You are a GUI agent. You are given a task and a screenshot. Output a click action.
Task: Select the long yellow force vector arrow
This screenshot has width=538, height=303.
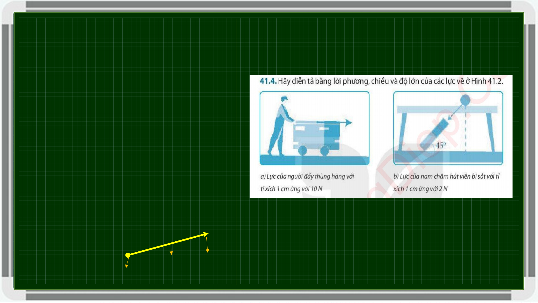tap(168, 244)
